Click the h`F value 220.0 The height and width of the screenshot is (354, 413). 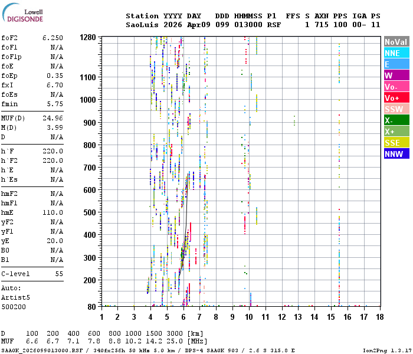tap(53, 151)
